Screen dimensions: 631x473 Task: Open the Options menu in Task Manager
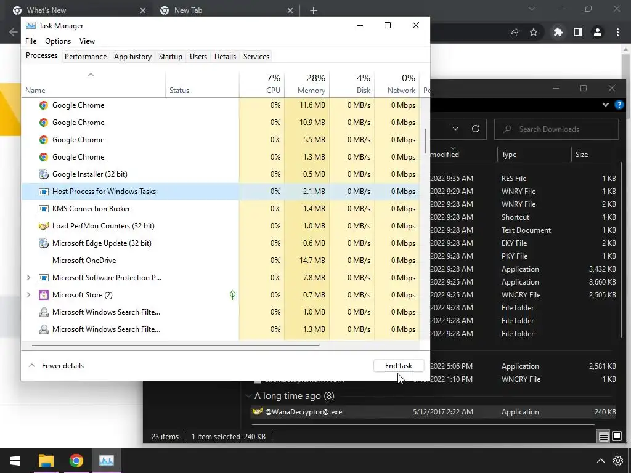tap(58, 41)
